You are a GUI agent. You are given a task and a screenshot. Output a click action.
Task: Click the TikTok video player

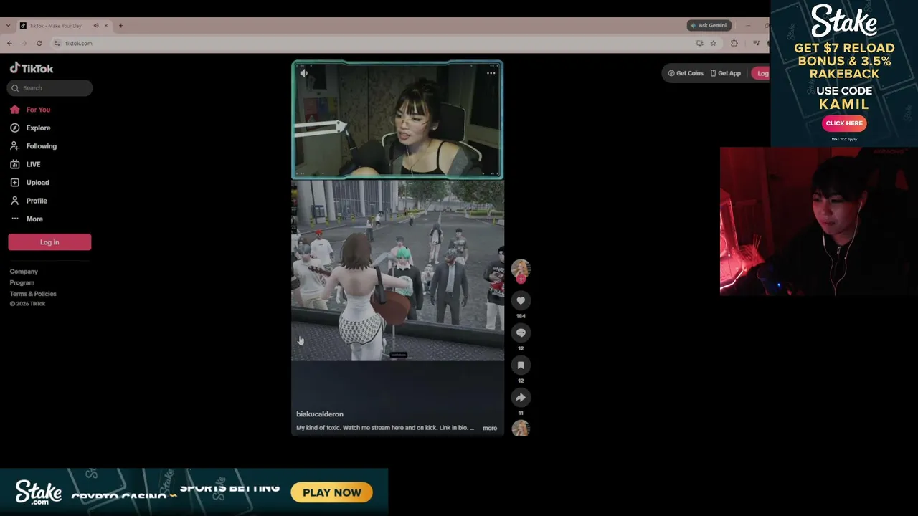(397, 248)
